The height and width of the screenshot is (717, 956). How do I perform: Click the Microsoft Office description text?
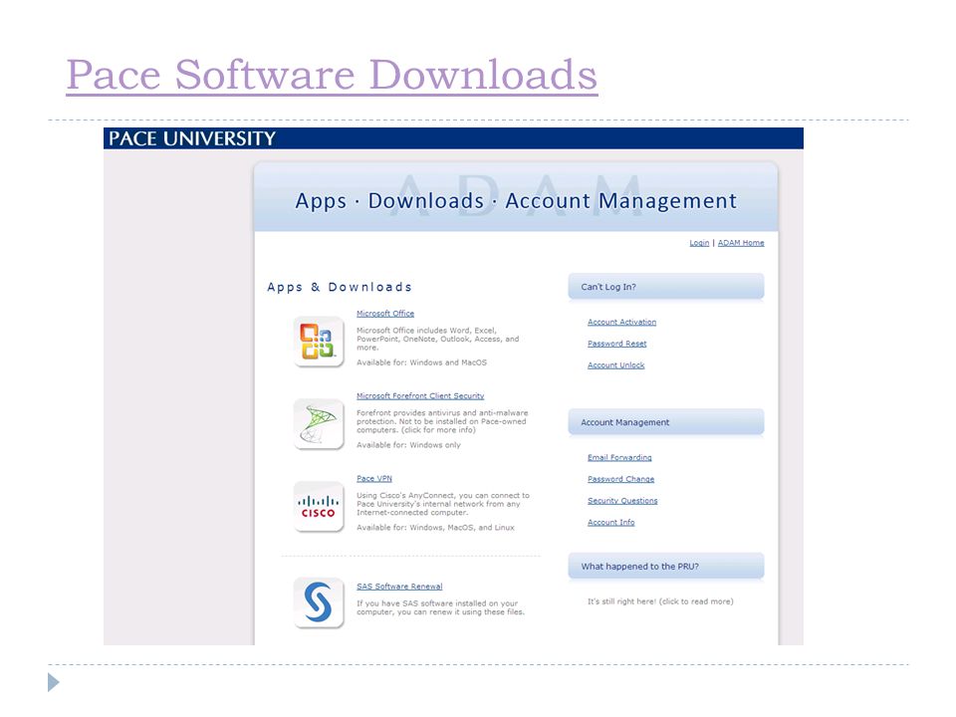(x=438, y=339)
